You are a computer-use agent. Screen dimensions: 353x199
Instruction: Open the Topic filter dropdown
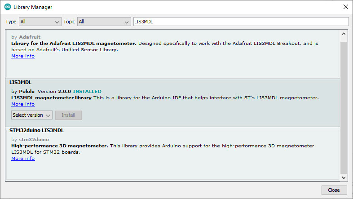pyautogui.click(x=104, y=22)
